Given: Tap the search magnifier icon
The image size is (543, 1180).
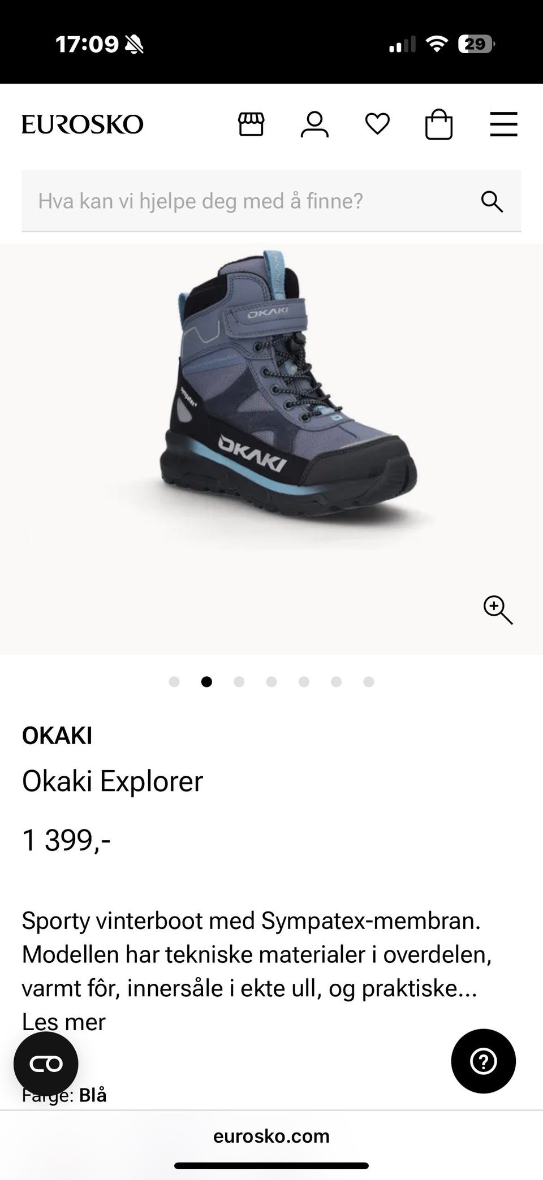Looking at the screenshot, I should coord(492,201).
